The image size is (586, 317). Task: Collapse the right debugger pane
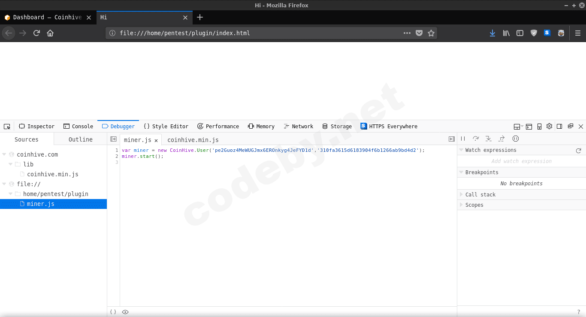[x=451, y=139]
